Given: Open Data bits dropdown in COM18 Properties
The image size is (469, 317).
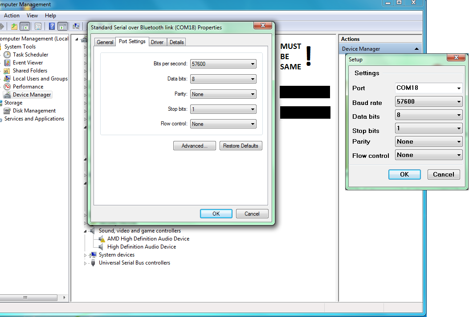Looking at the screenshot, I should tap(223, 79).
